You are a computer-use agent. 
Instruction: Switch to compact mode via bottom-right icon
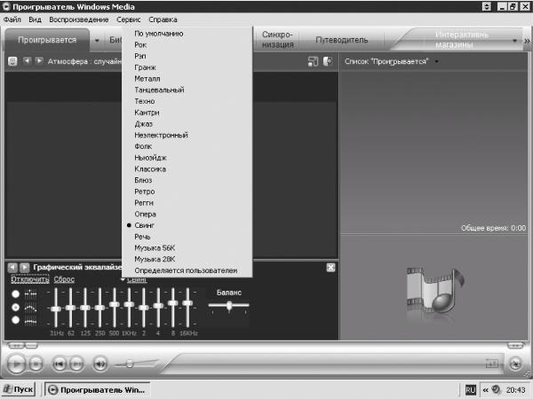tap(514, 363)
